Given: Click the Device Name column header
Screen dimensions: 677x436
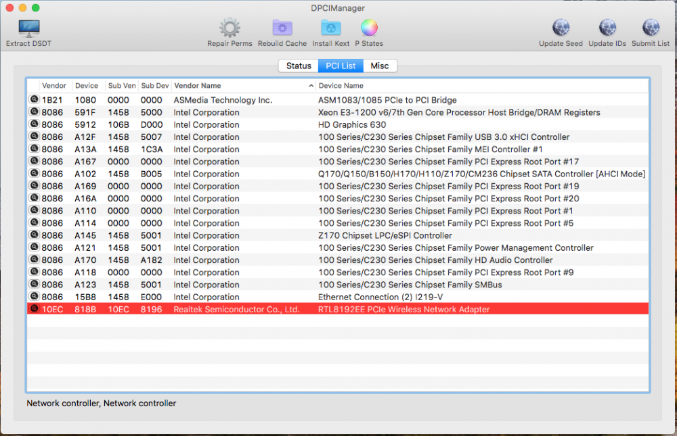Looking at the screenshot, I should tap(482, 85).
